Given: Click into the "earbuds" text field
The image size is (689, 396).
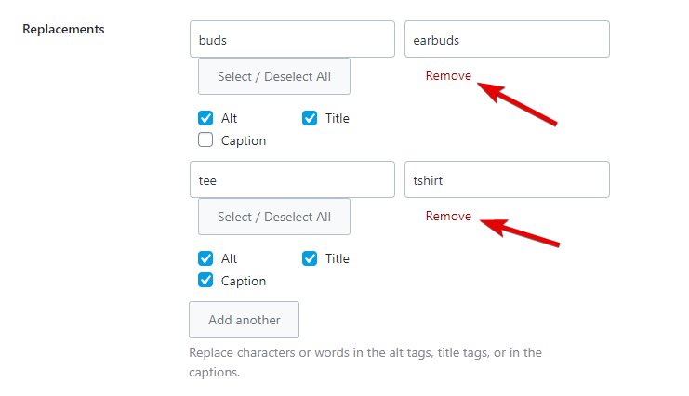Looking at the screenshot, I should (x=507, y=40).
